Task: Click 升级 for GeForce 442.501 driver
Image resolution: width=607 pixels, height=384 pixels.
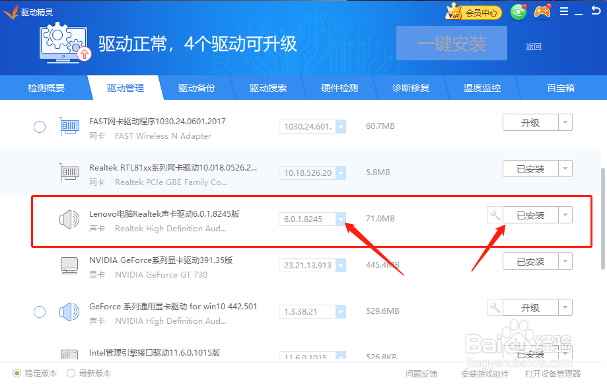Action: coord(530,308)
